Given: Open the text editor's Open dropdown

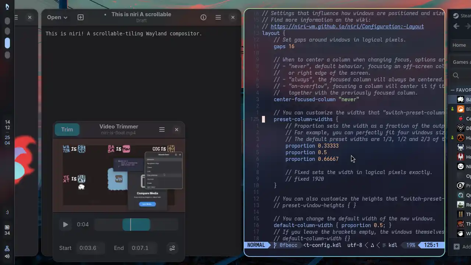Looking at the screenshot, I should coord(57,17).
